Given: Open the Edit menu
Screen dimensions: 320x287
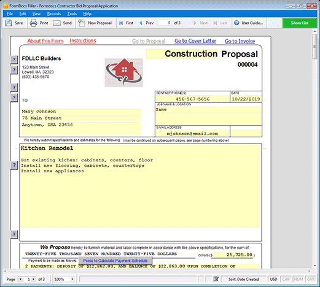Looking at the screenshot, I should [x=23, y=13].
